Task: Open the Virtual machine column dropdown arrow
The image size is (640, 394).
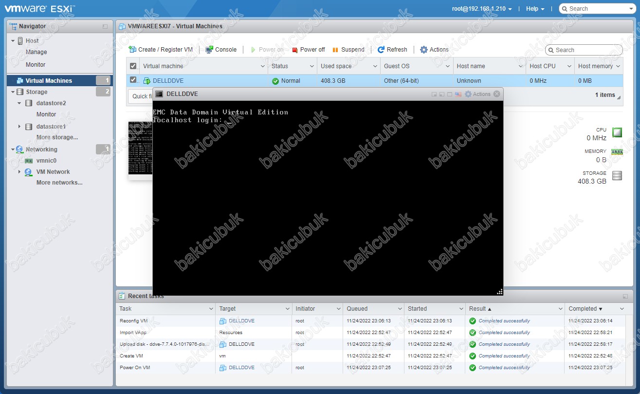Action: tap(263, 66)
